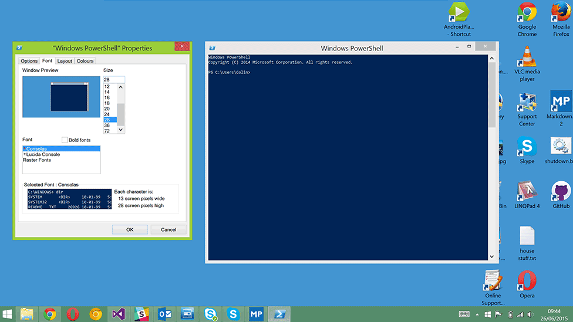The width and height of the screenshot is (573, 322).
Task: Open the taskbar clock showing 09:44
Action: point(554,315)
